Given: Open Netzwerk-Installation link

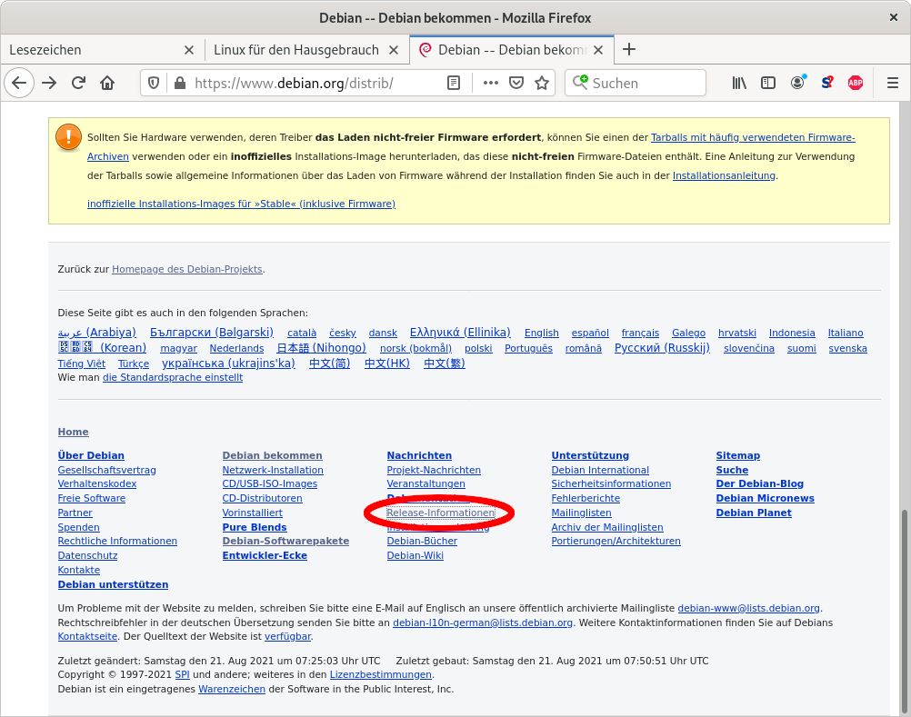Looking at the screenshot, I should click(x=273, y=470).
